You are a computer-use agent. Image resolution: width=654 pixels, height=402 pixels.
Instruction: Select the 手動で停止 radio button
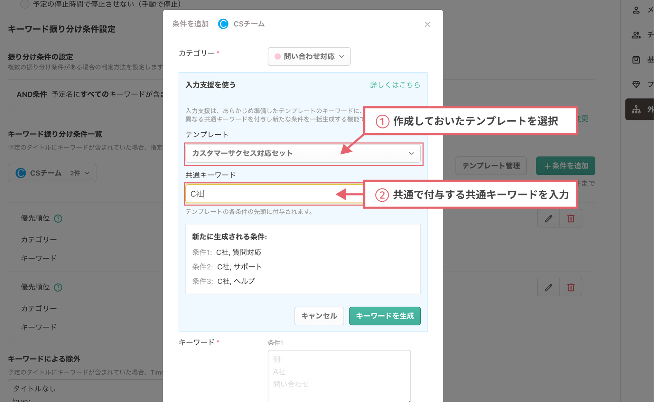[x=25, y=4]
